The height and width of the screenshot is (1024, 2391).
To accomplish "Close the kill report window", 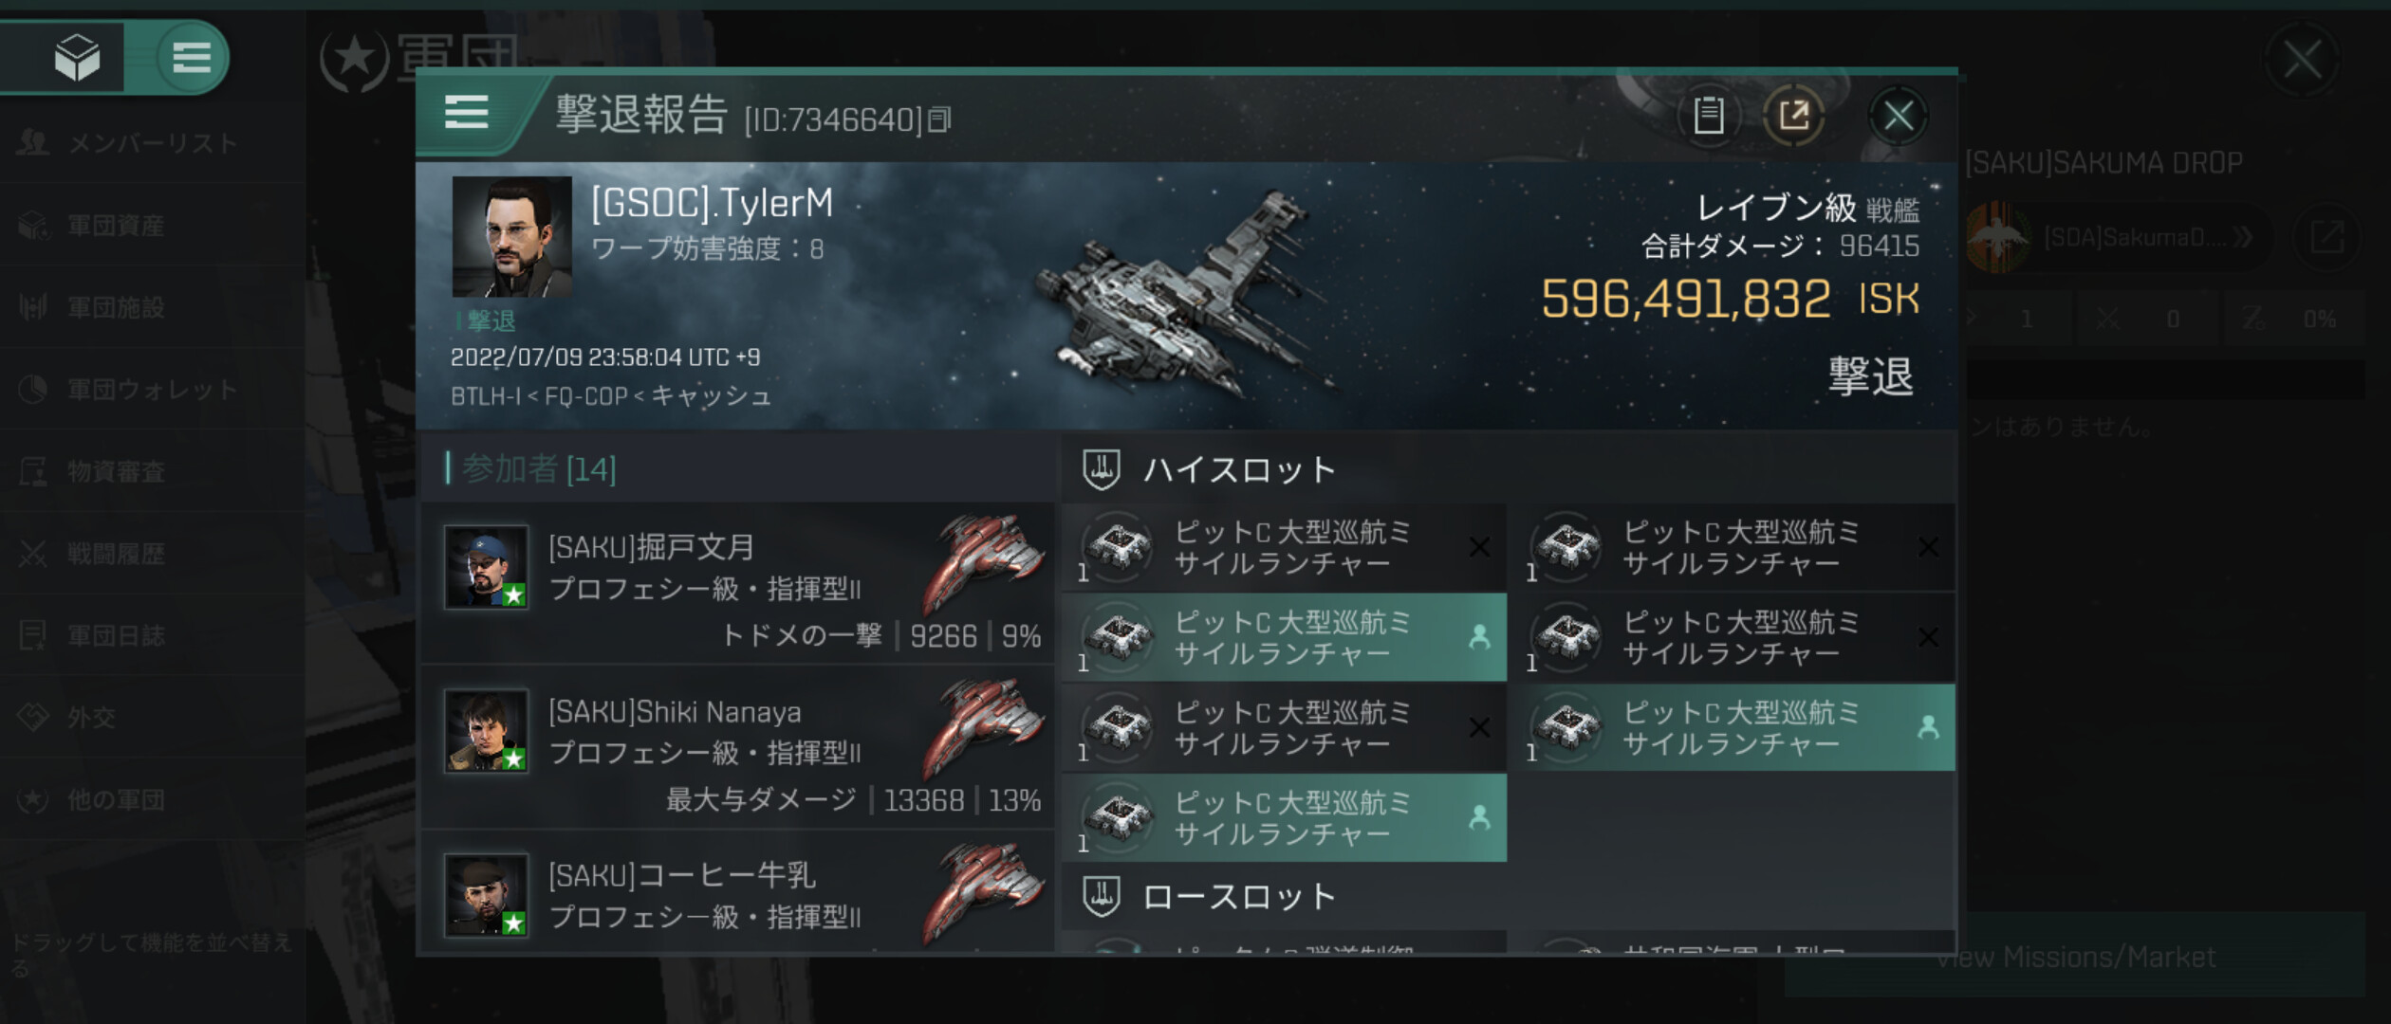I will click(1898, 116).
